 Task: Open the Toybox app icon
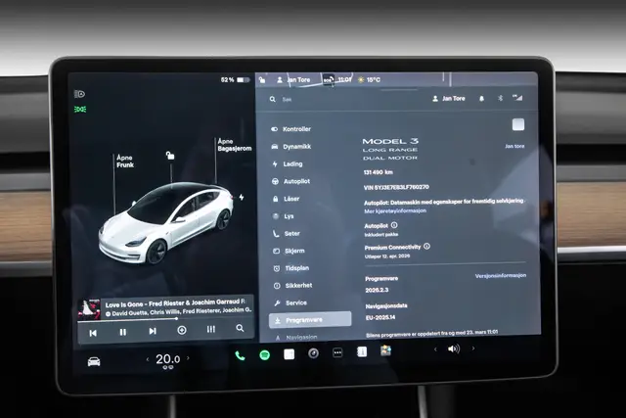click(x=385, y=350)
